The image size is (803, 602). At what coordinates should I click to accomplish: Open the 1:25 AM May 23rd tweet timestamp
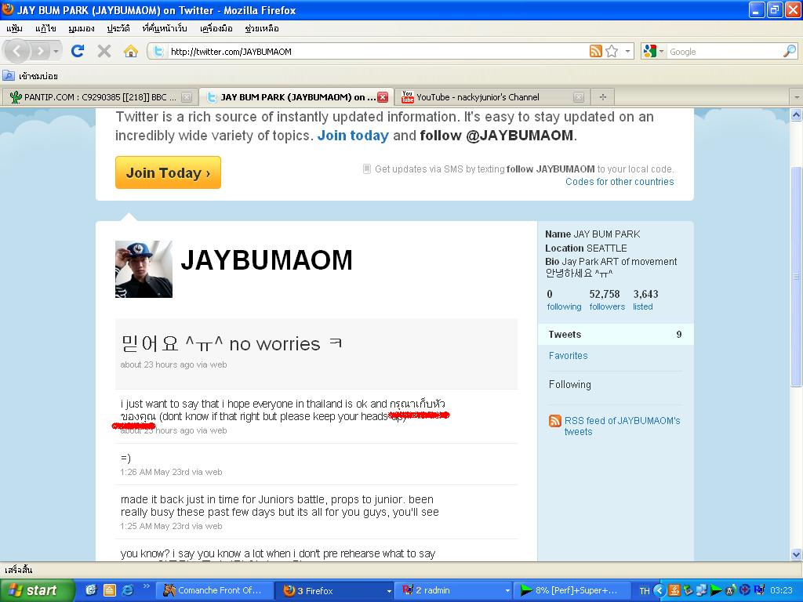pyautogui.click(x=171, y=526)
